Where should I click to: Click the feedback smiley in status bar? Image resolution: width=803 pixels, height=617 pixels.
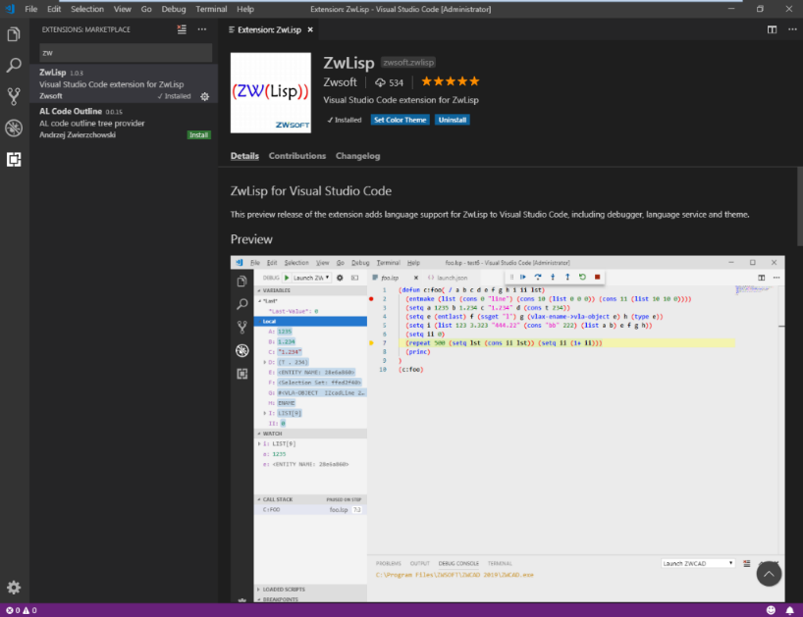pyautogui.click(x=771, y=610)
